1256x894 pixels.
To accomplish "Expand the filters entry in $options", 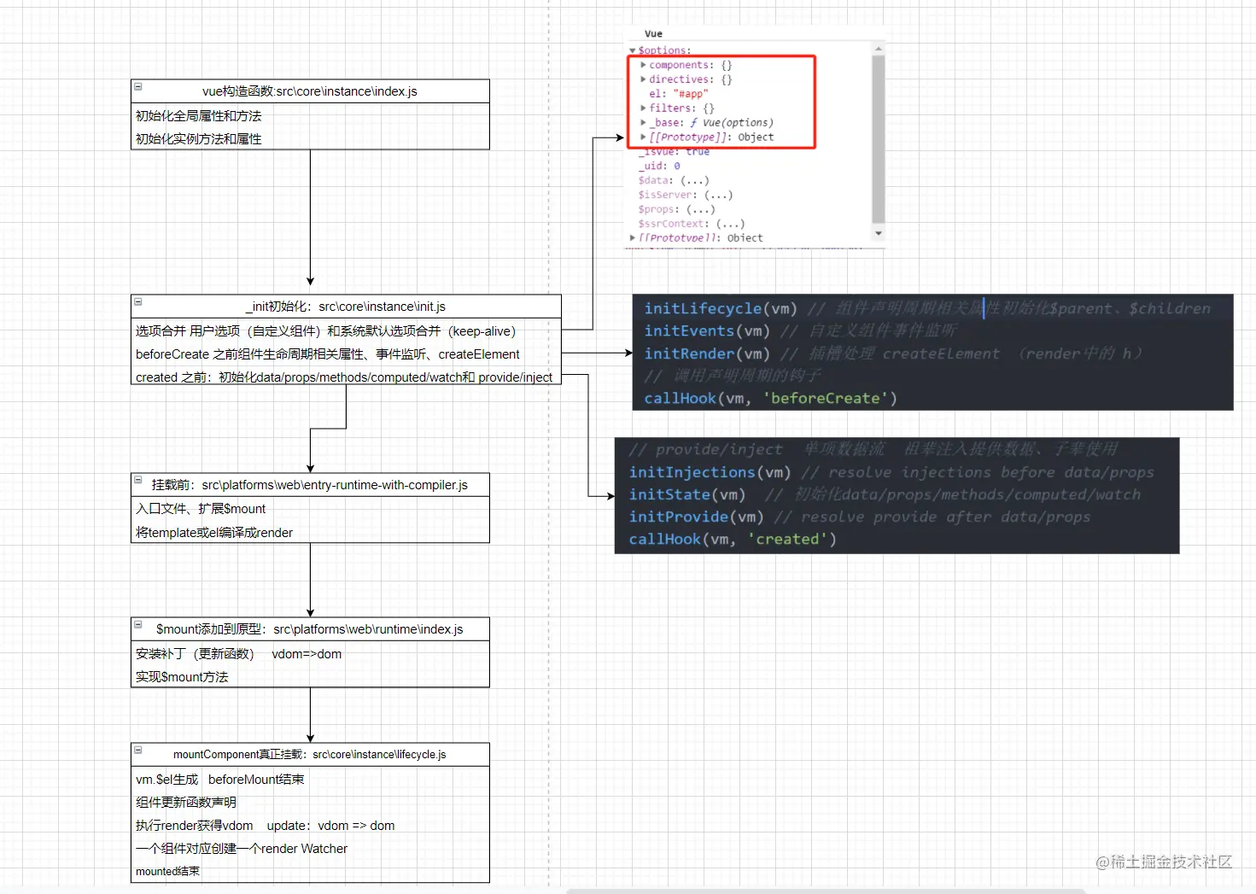I will click(643, 108).
